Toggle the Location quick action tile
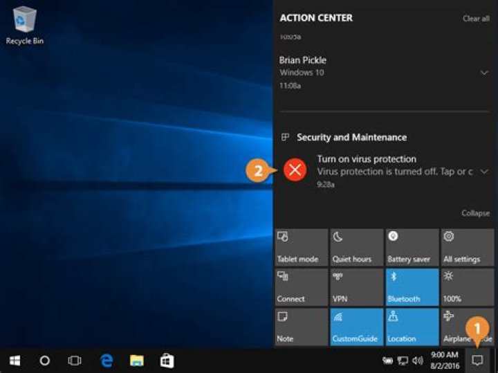This screenshot has width=498, height=373. (412, 327)
